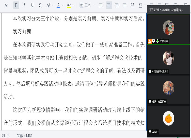Click the font color A swatch
This screenshot has height=138, width=191.
coord(58,5)
